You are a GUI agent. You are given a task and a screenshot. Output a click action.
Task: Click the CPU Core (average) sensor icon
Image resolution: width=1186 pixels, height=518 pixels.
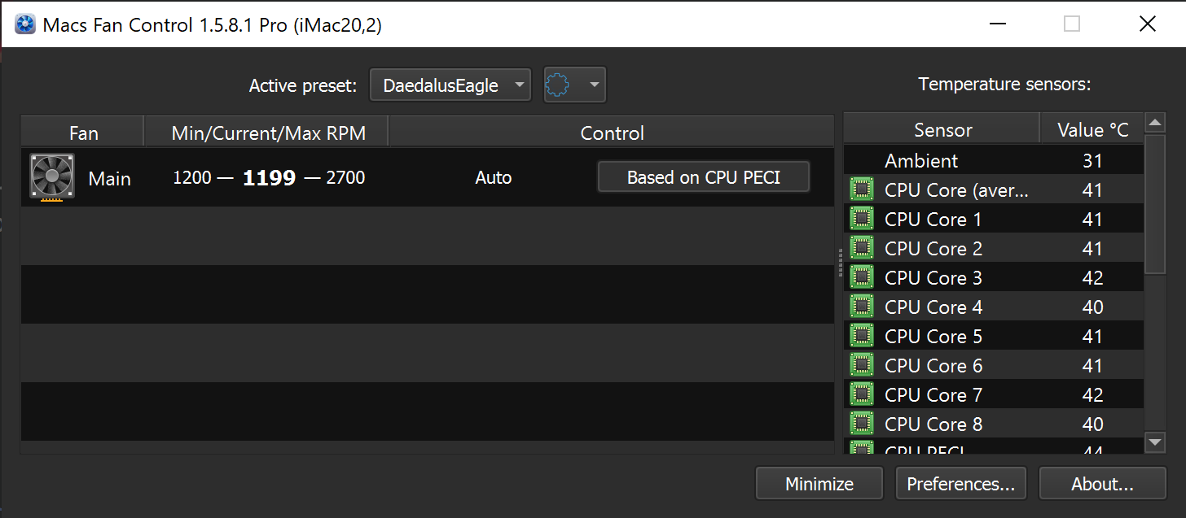click(x=862, y=189)
